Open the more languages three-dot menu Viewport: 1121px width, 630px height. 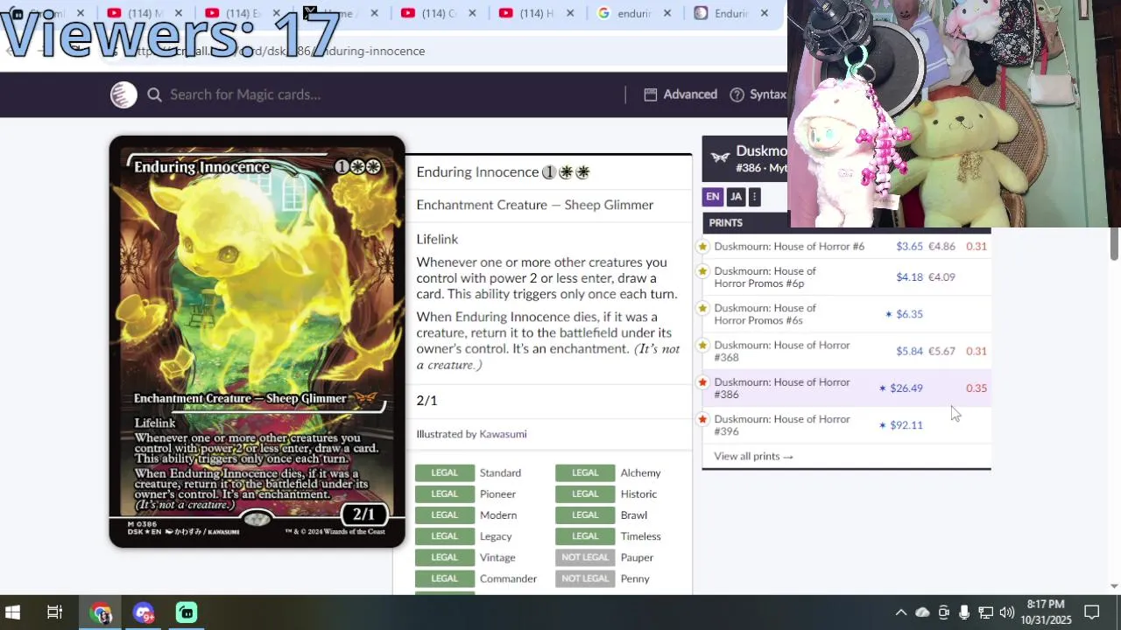tap(754, 197)
